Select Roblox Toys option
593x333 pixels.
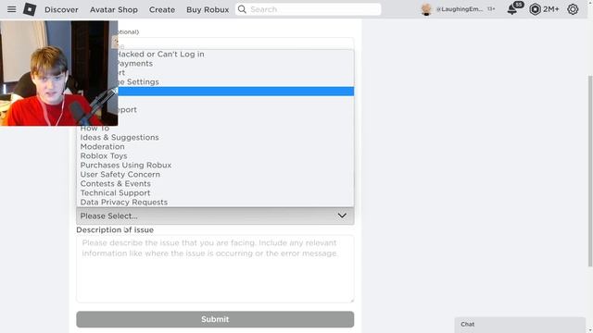pos(215,156)
